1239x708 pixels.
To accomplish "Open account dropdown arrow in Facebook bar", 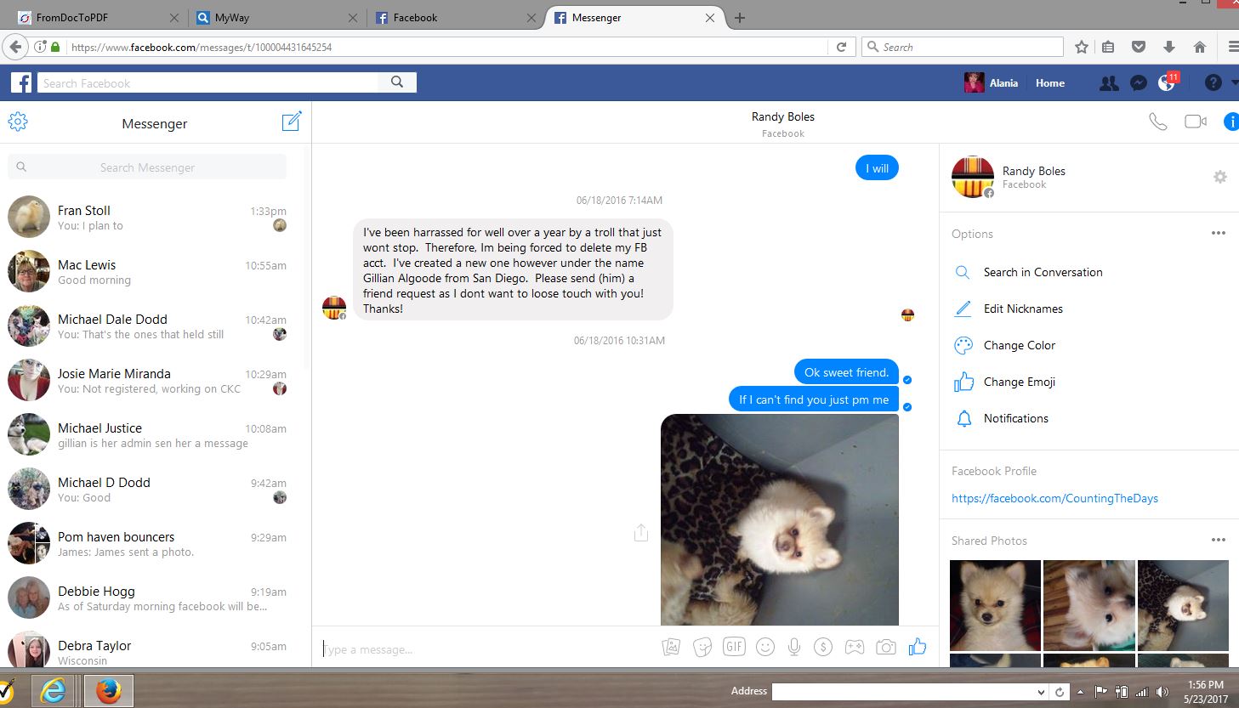I will coord(1234,83).
